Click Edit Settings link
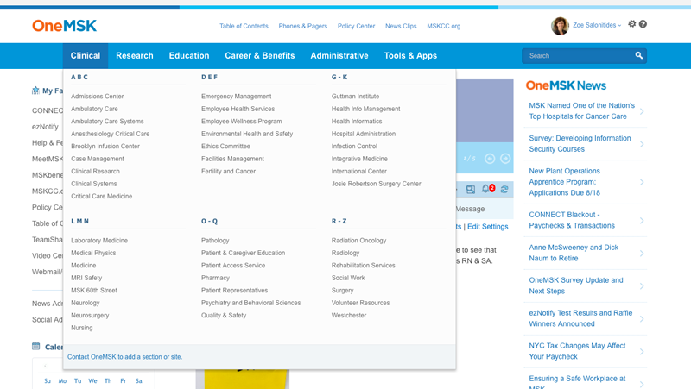This screenshot has width=691, height=389. (x=487, y=227)
